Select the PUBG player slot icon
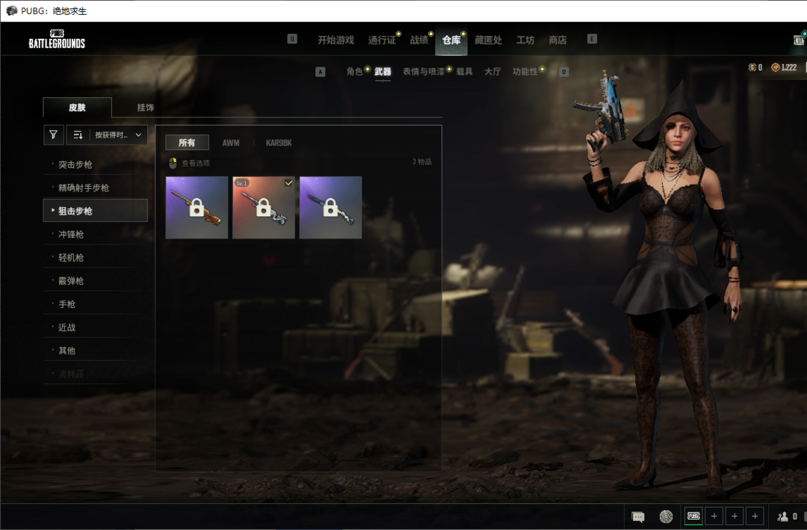Viewport: 807px width, 530px height. coord(693,516)
